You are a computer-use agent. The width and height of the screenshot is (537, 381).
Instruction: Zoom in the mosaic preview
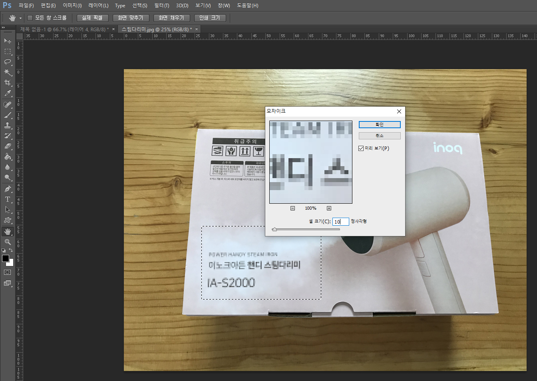(x=329, y=208)
